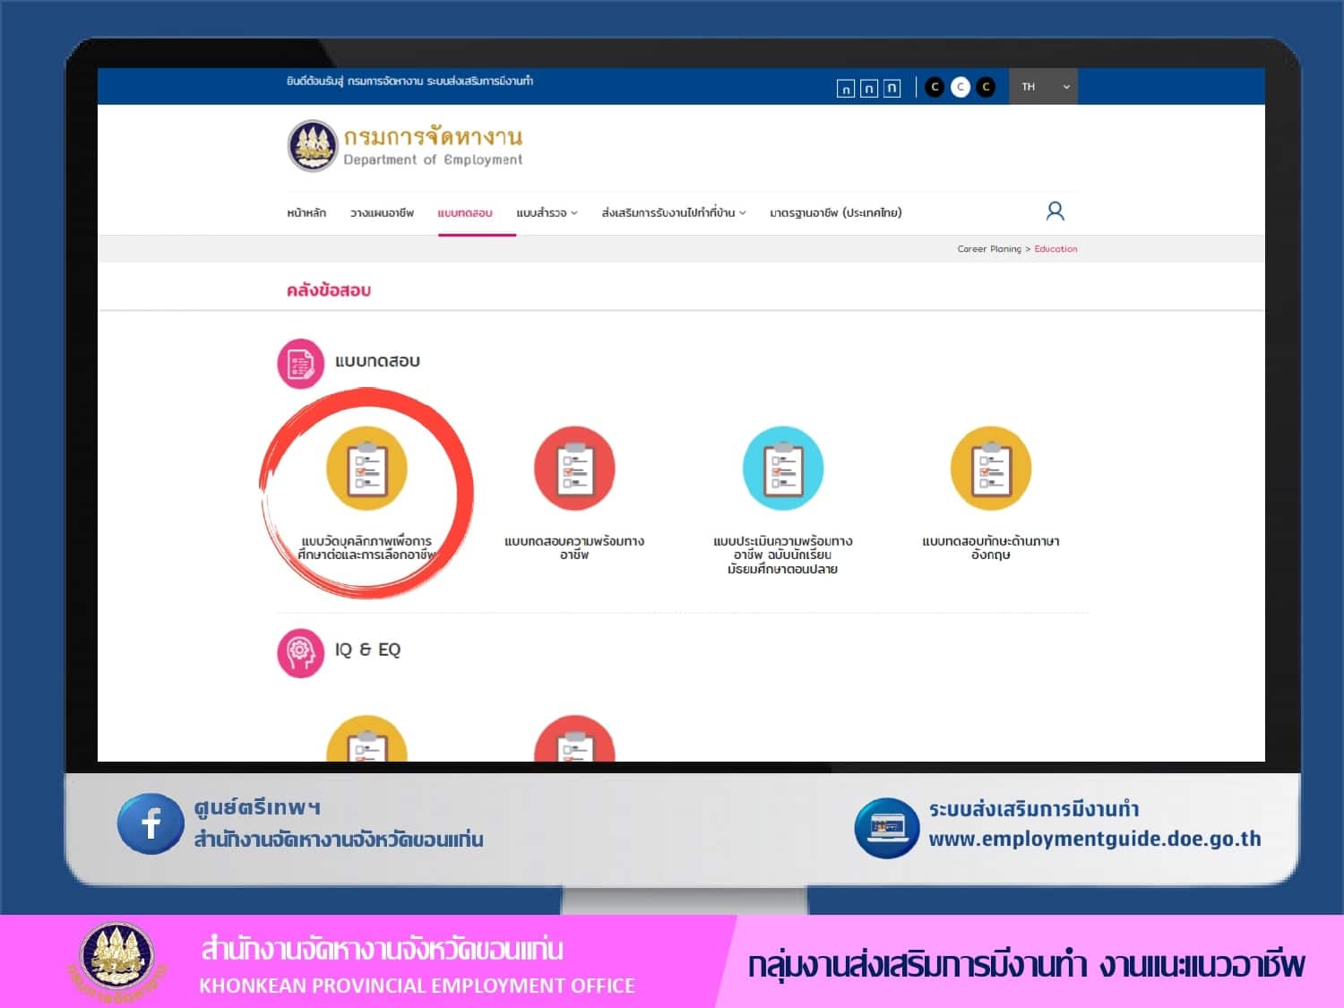Open the personality test clipboard icon circled in red
The height and width of the screenshot is (1008, 1344).
pyautogui.click(x=366, y=469)
